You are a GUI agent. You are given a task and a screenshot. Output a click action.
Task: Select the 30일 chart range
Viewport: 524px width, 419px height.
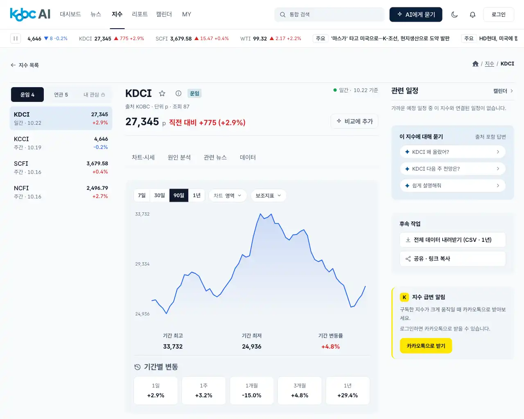160,196
